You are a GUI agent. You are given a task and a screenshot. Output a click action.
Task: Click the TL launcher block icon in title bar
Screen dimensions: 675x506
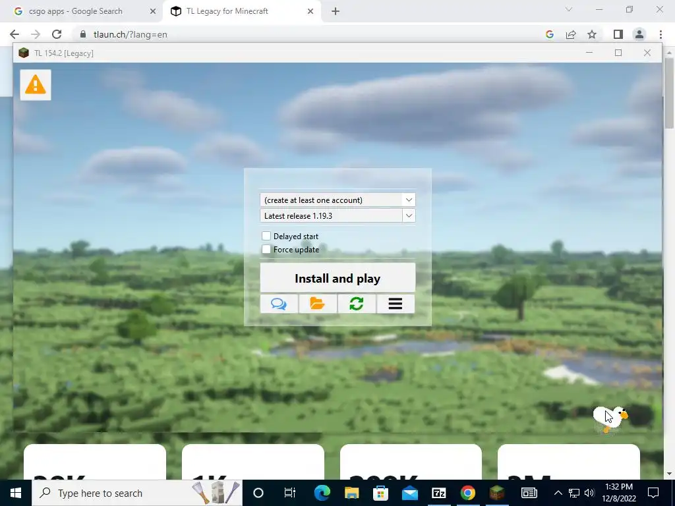pos(24,53)
